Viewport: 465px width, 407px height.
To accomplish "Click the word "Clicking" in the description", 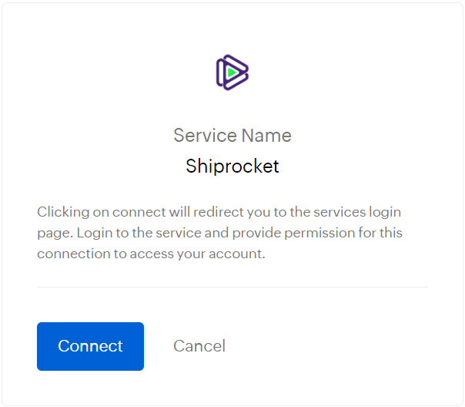I will point(62,211).
